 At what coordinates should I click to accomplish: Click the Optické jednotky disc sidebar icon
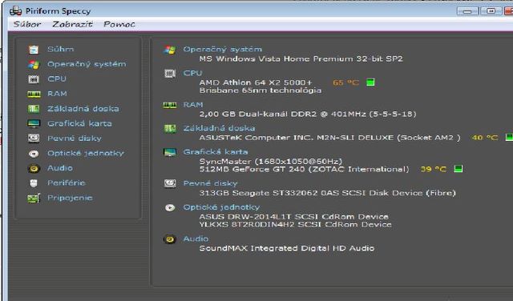(x=34, y=154)
